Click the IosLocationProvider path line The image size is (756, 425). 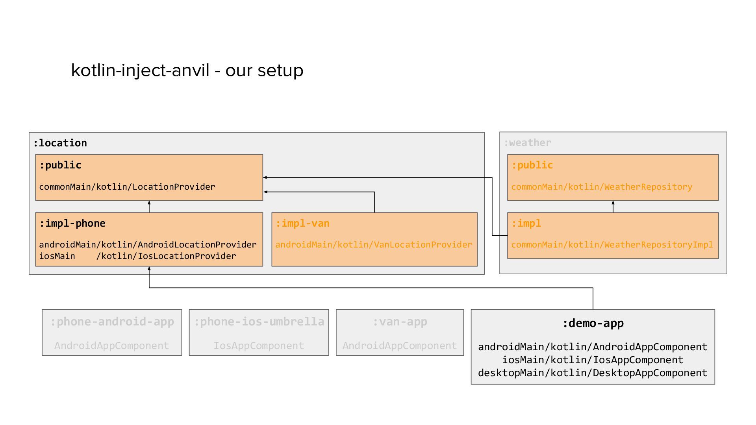(137, 256)
